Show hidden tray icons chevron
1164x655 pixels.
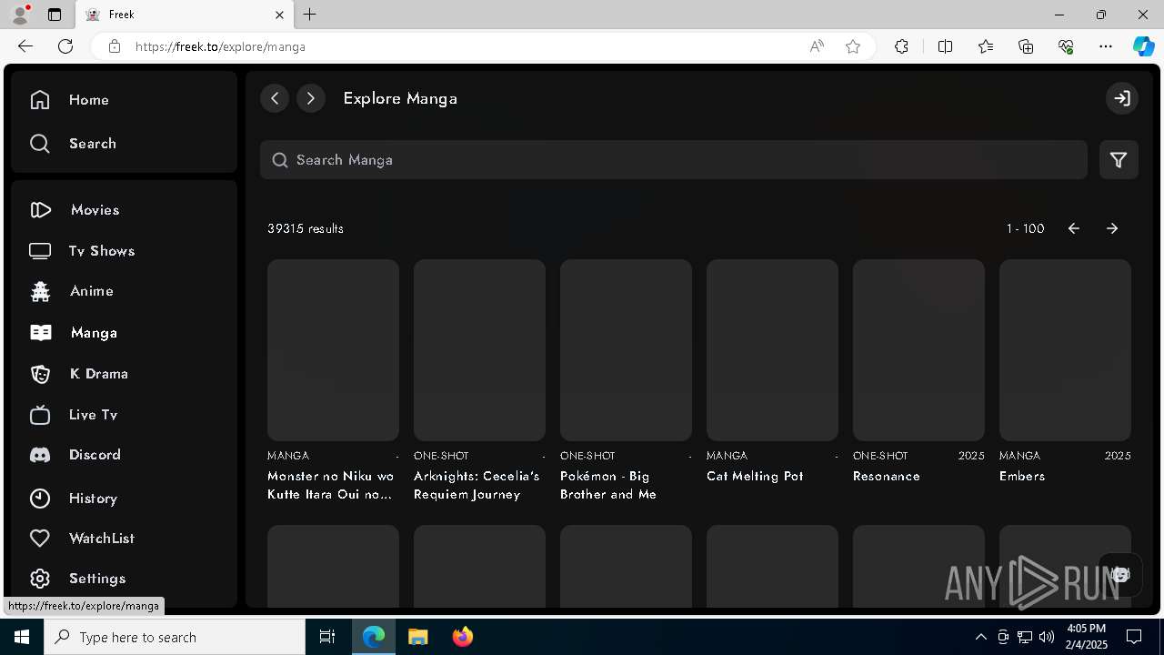980,637
